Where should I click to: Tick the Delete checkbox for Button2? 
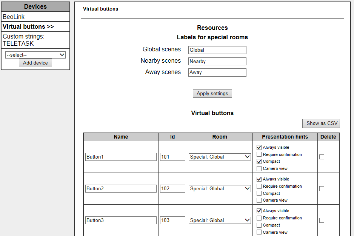(322, 188)
